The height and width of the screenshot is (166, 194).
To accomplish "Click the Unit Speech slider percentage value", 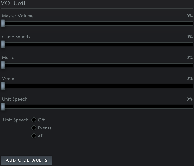I will pyautogui.click(x=189, y=99).
